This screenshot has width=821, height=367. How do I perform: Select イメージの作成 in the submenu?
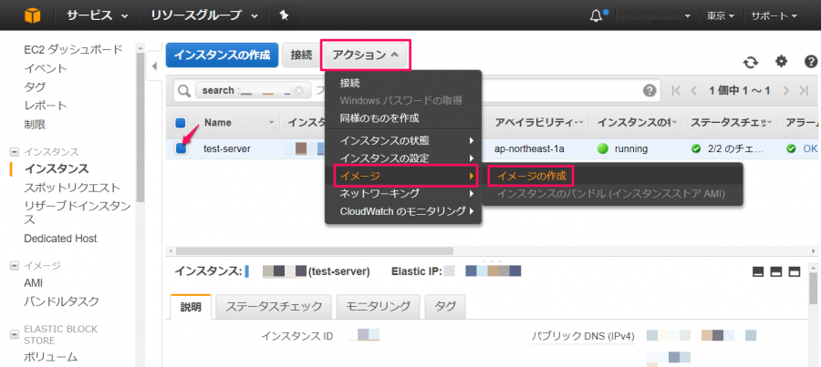[532, 176]
